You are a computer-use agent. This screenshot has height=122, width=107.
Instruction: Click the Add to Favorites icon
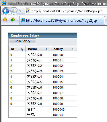13,19
